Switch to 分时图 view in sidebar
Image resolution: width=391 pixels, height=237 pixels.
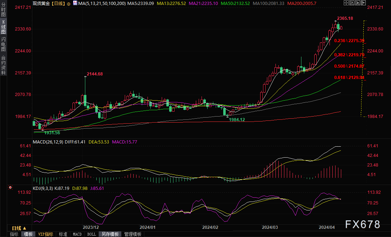pyautogui.click(x=3, y=10)
